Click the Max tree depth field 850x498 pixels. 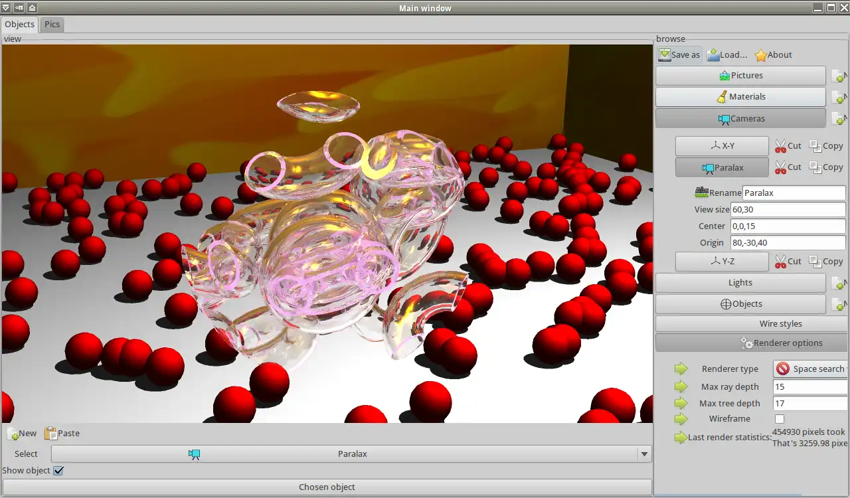pyautogui.click(x=811, y=404)
